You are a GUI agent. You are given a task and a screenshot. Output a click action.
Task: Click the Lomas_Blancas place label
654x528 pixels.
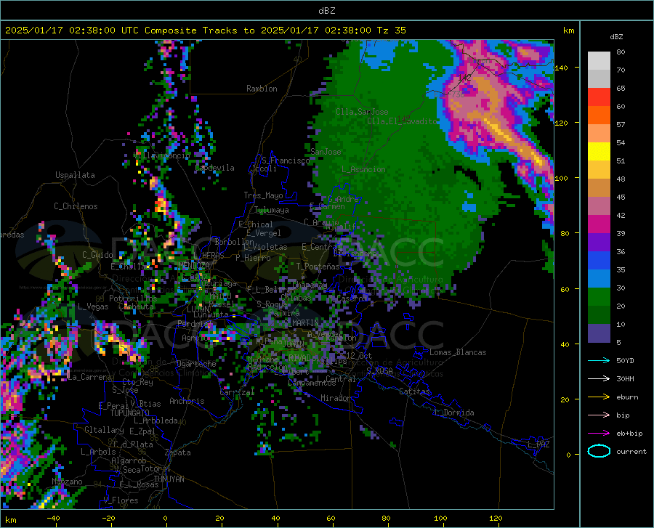point(458,352)
